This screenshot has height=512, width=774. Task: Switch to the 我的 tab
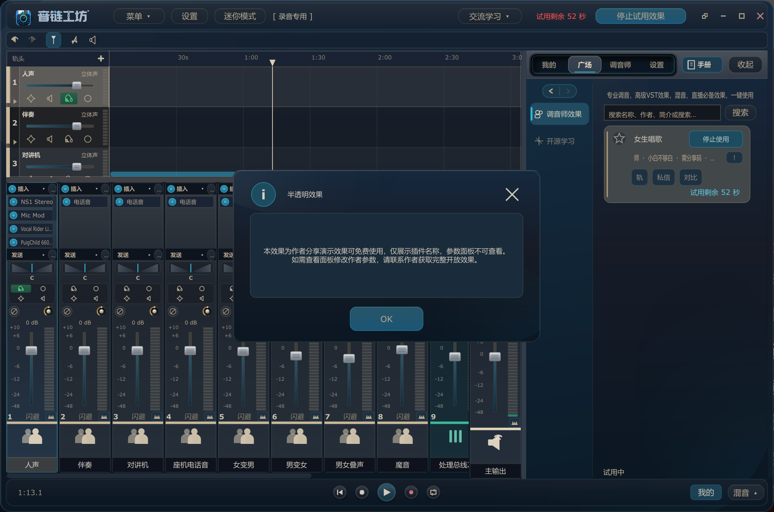[549, 65]
